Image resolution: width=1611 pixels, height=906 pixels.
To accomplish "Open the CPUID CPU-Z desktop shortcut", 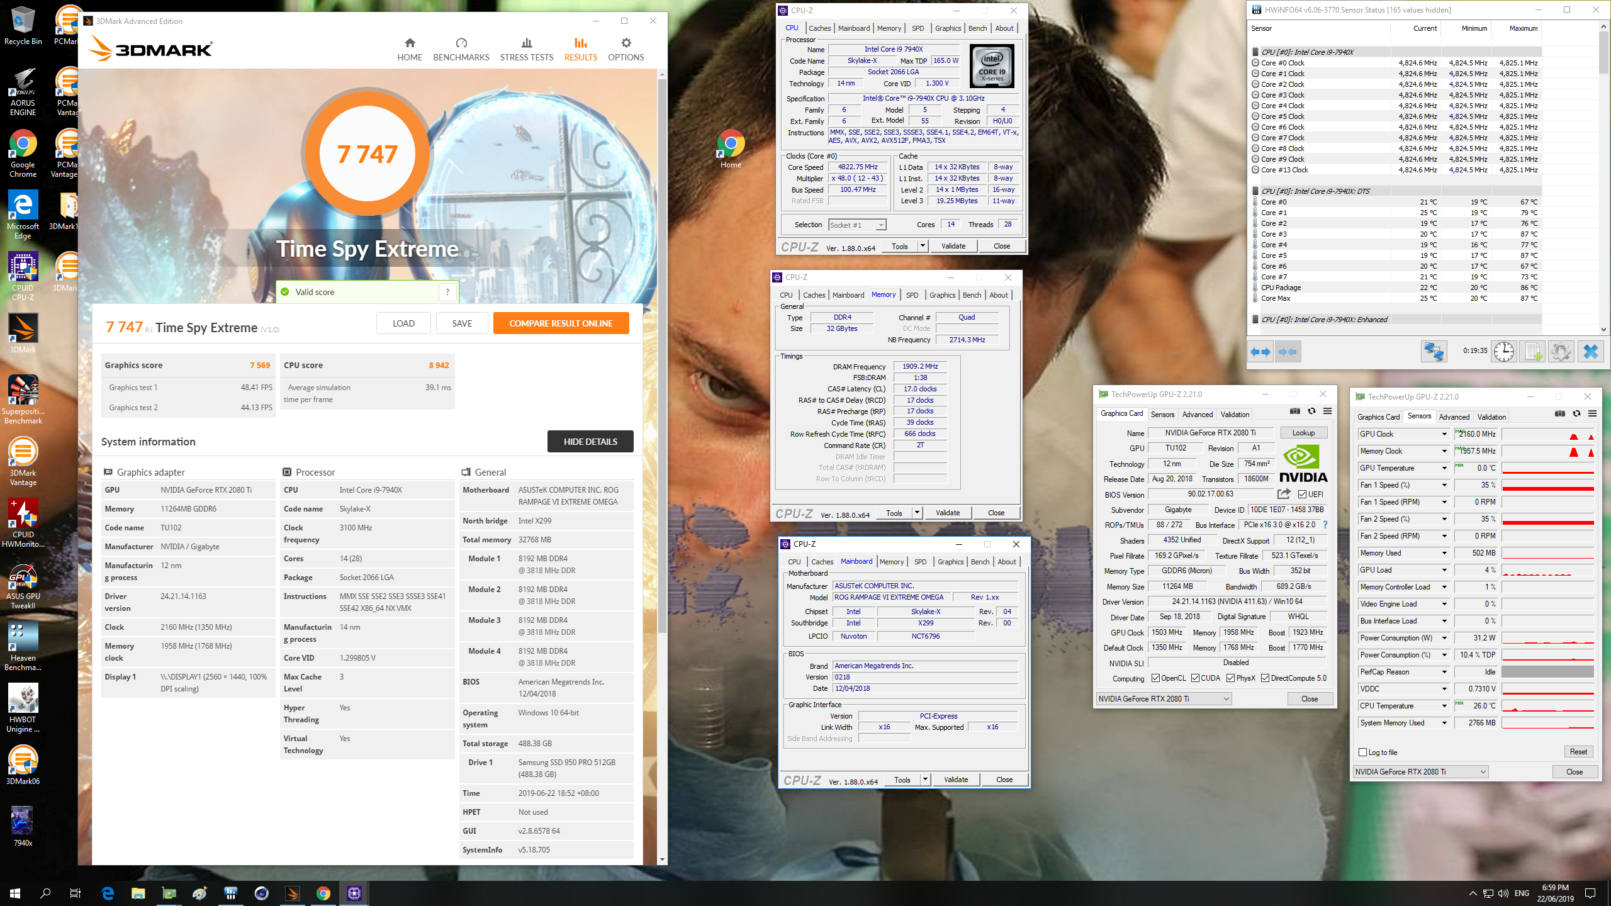I will [x=23, y=277].
